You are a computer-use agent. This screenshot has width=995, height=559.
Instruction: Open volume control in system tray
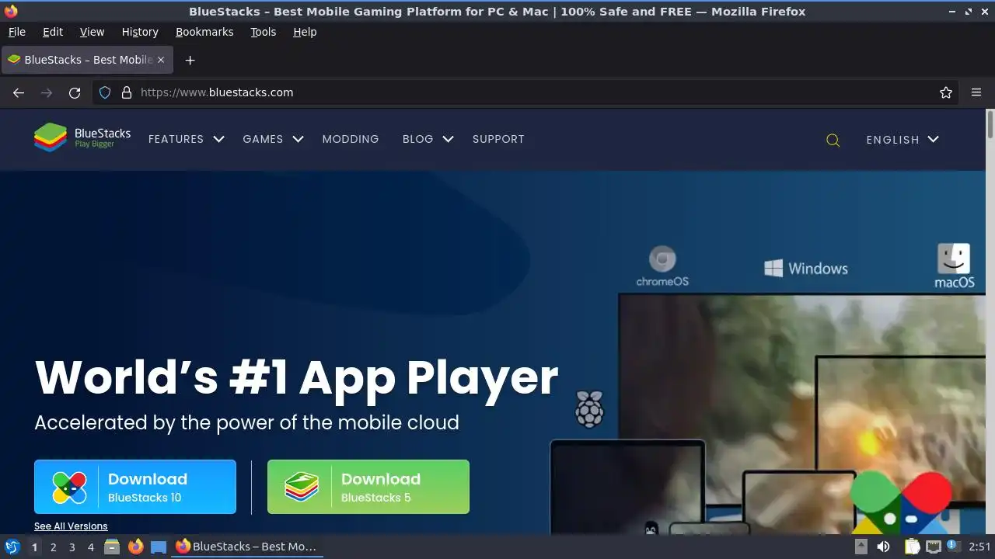tap(883, 547)
